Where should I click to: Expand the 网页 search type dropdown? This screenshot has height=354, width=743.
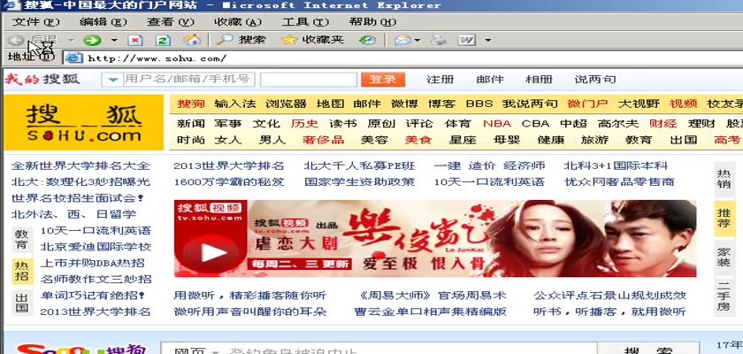pyautogui.click(x=215, y=351)
